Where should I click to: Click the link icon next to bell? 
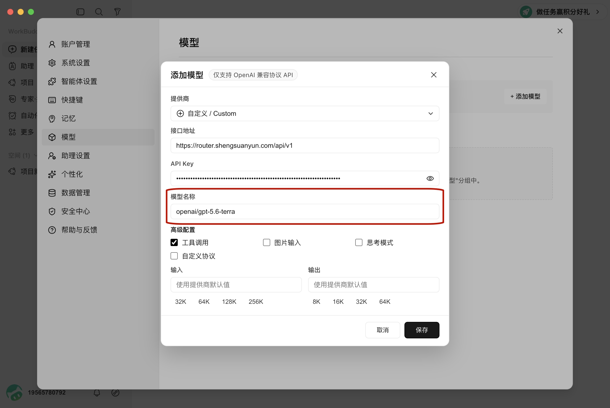pos(115,393)
